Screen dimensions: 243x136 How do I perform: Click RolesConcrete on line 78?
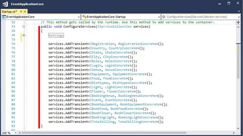pos(117,61)
